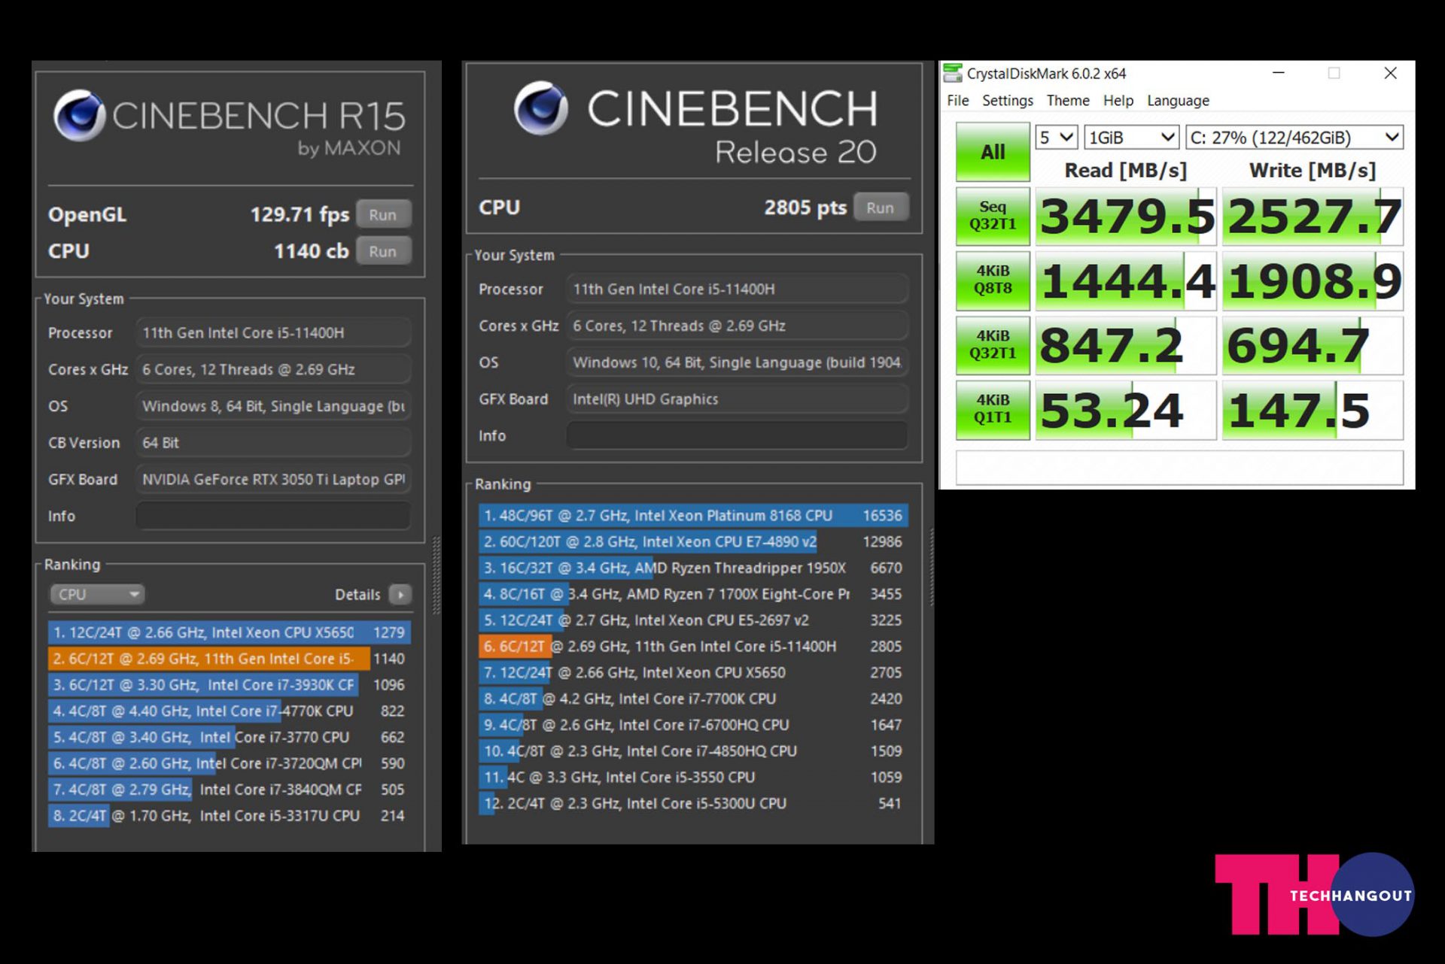The width and height of the screenshot is (1445, 964).
Task: Select R15 ranking row Intel Core i7-3930K
Action: 229,685
